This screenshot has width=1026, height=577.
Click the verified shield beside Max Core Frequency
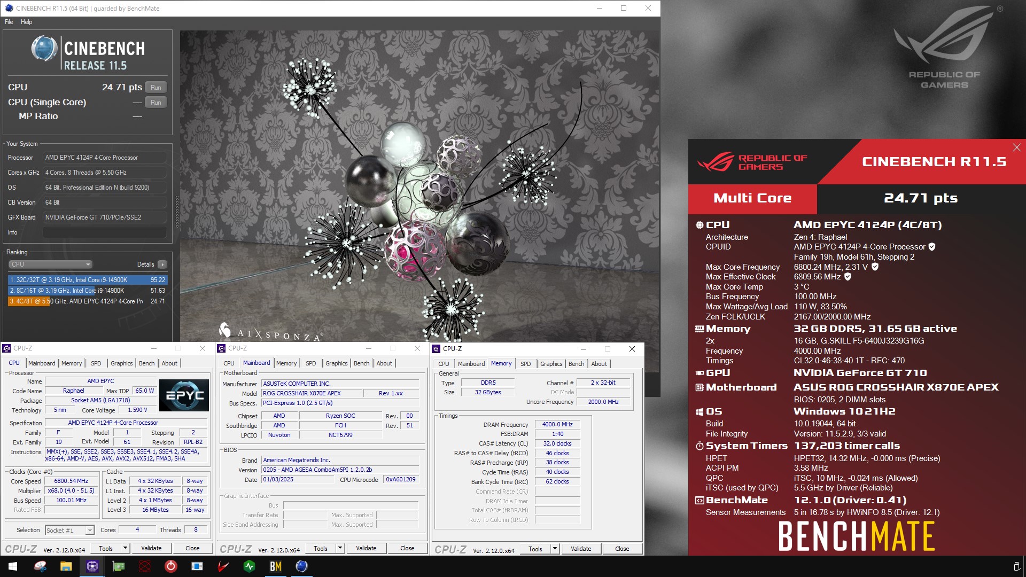(x=875, y=267)
